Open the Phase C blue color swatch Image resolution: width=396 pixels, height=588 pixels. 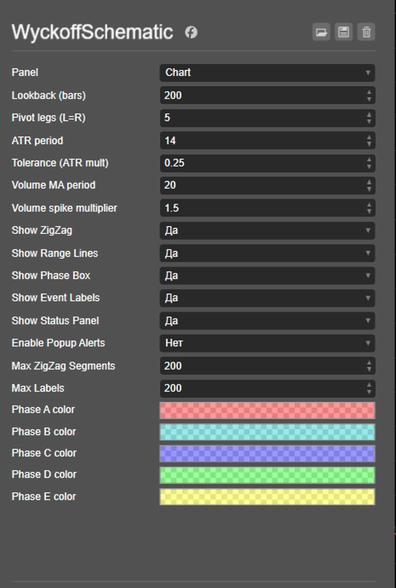coord(267,453)
